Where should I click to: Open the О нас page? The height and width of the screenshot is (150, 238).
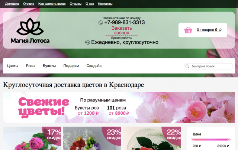(x=90, y=4)
